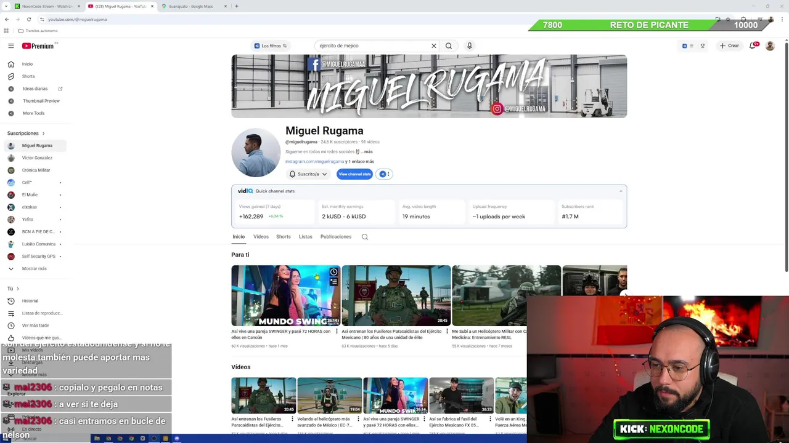Click the Miguel Rugama channel banner
789x443 pixels.
click(429, 86)
